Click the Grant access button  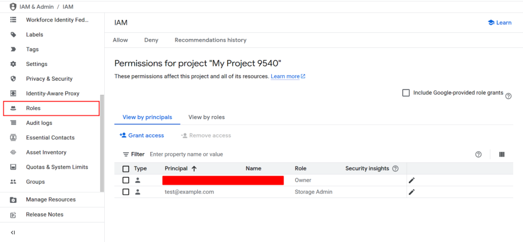tap(142, 135)
